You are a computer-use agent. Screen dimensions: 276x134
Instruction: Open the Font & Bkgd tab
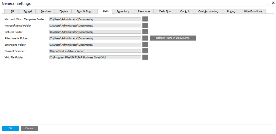(84, 11)
